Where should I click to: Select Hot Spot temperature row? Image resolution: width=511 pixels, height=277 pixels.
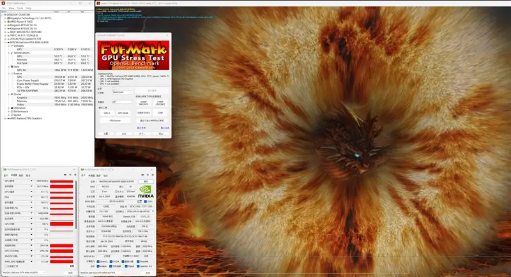coord(55,63)
